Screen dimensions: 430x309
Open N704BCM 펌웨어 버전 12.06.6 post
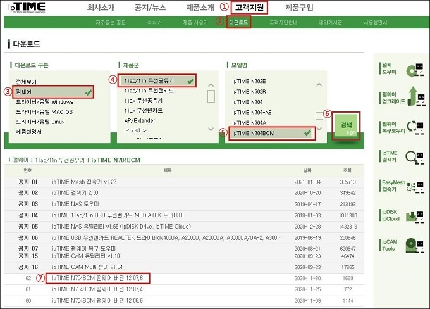click(97, 301)
